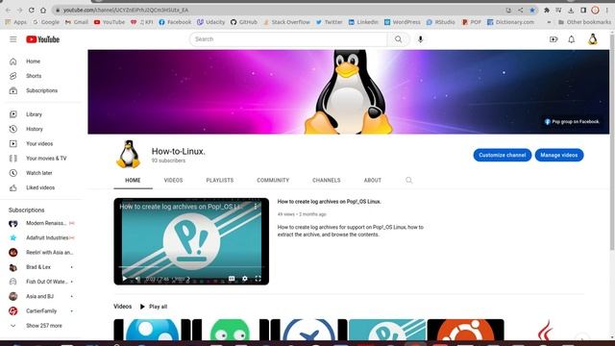Open the Ubuntu logo video thumbnail

tap(465, 330)
